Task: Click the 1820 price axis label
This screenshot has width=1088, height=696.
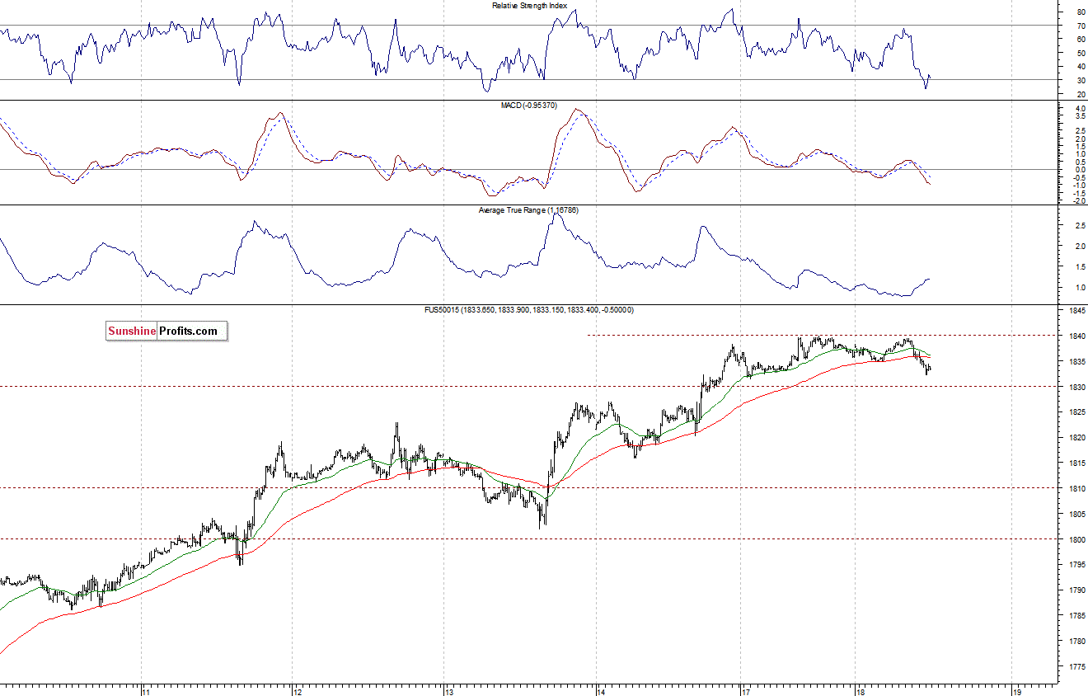Action: (x=1078, y=438)
